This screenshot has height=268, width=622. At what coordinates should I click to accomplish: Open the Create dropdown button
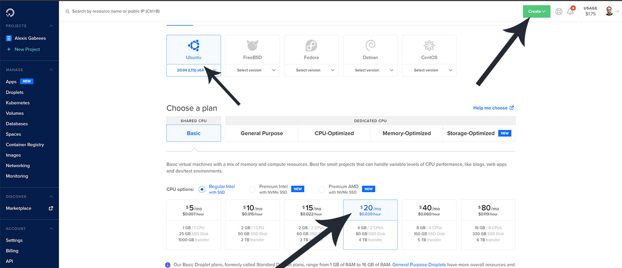(537, 12)
